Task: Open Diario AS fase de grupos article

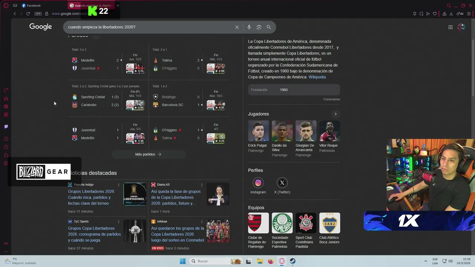Action: point(176,197)
